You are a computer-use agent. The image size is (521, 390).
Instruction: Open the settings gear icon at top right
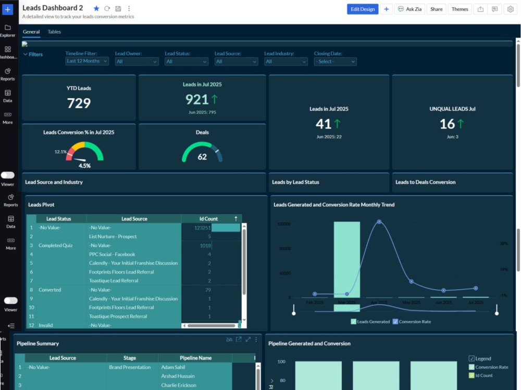click(511, 9)
